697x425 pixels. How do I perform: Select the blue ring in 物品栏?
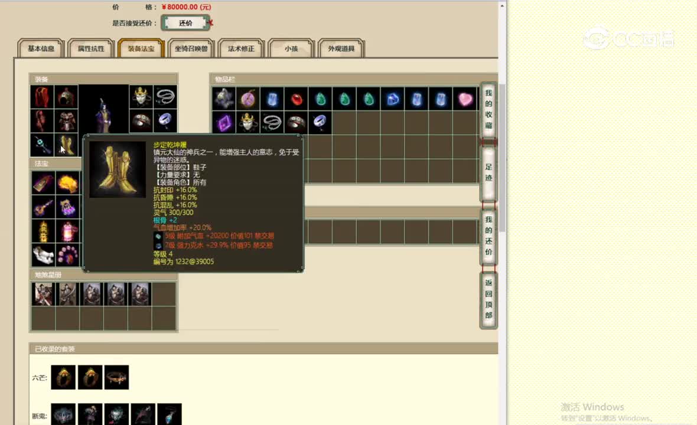coord(320,123)
